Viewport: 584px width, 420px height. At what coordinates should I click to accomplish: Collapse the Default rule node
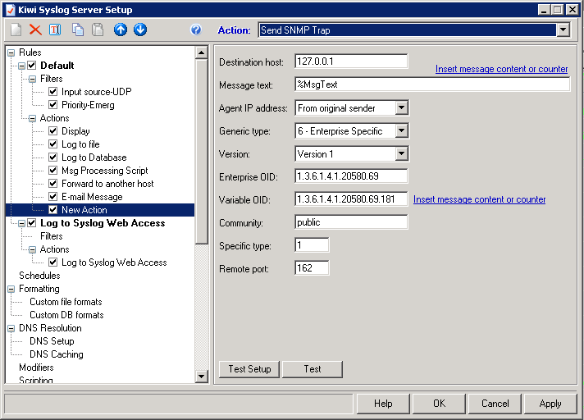pyautogui.click(x=21, y=66)
